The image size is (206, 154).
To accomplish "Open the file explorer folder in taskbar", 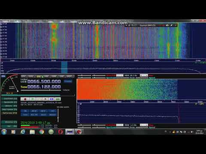I will [32, 132].
